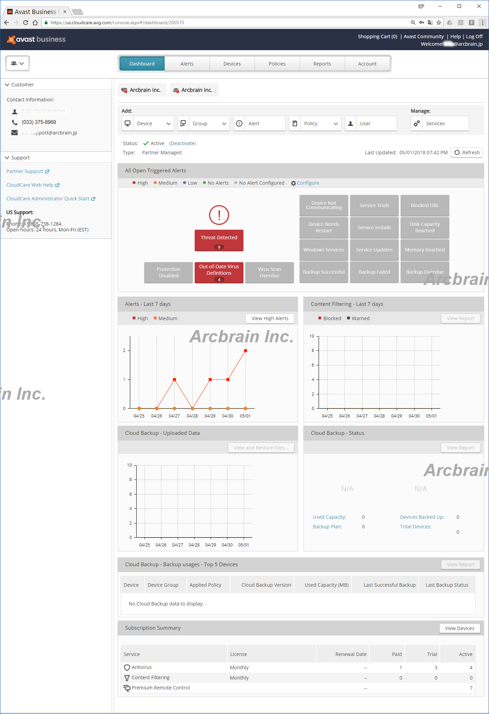This screenshot has width=489, height=714.
Task: Expand the Add Policy dropdown arrow
Action: tap(336, 124)
